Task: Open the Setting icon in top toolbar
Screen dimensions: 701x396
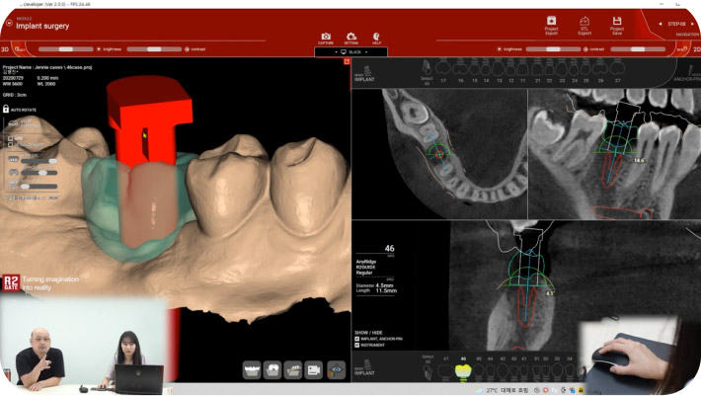Action: click(x=351, y=37)
